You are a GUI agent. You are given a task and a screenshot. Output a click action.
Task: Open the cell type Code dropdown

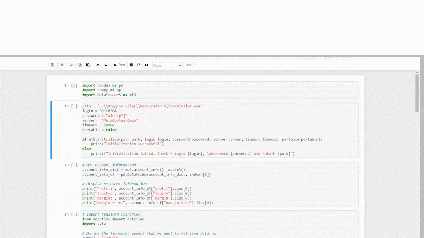point(167,65)
